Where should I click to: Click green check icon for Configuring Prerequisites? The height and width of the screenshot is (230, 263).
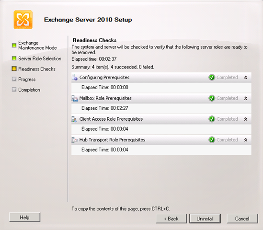tap(212, 78)
